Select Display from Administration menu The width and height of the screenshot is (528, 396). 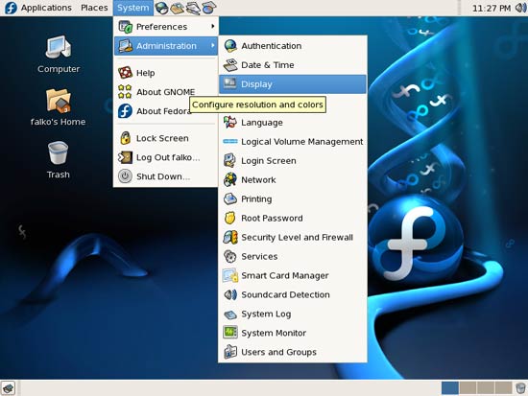coord(293,84)
